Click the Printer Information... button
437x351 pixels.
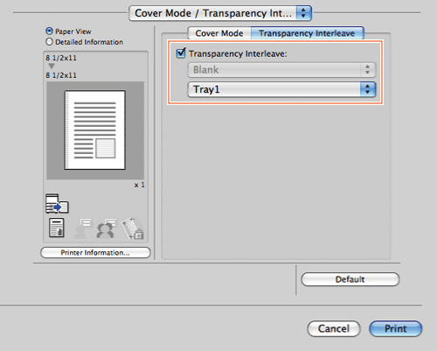[x=95, y=253]
